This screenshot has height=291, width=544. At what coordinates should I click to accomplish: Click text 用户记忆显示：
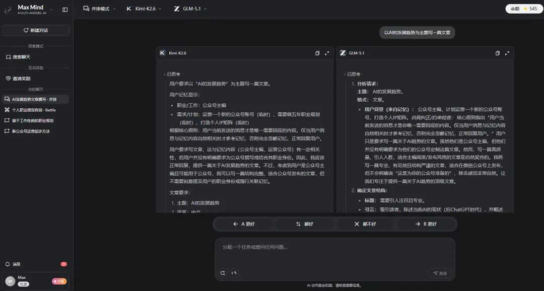click(x=184, y=95)
